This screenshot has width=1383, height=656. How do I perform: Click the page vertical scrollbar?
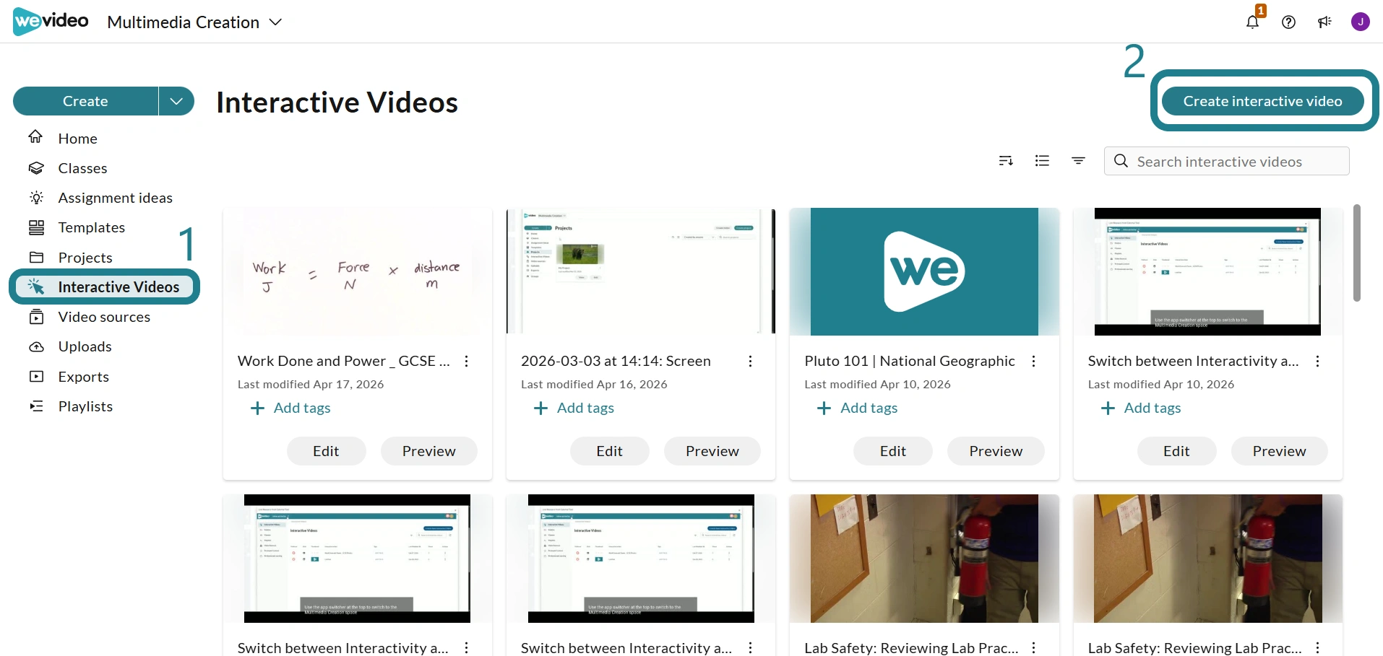coord(1357,253)
